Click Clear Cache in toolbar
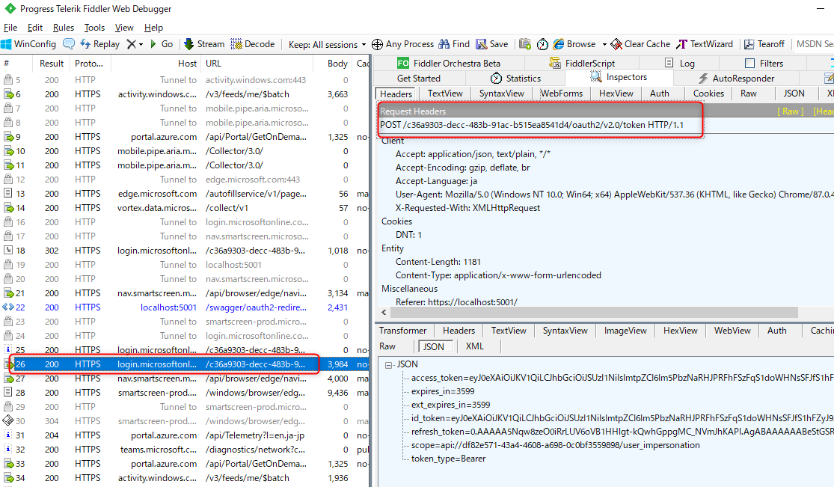This screenshot has height=487, width=834. (x=640, y=44)
